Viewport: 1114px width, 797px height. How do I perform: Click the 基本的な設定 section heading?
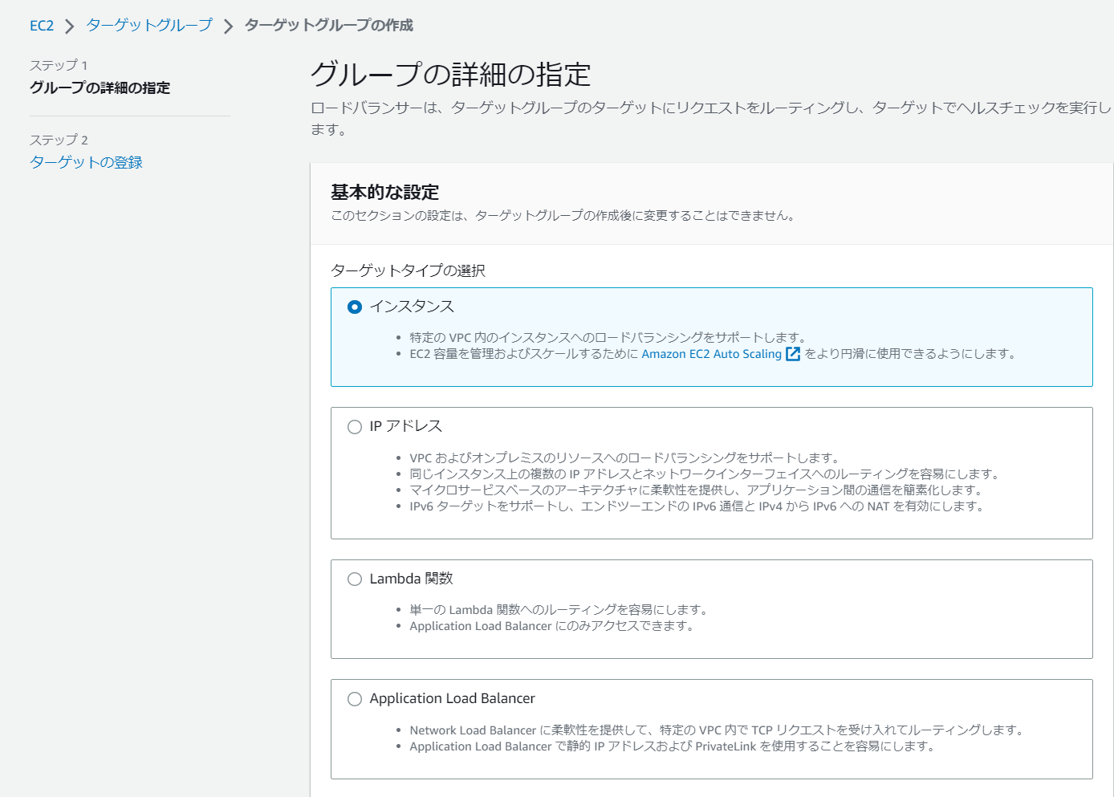(385, 193)
